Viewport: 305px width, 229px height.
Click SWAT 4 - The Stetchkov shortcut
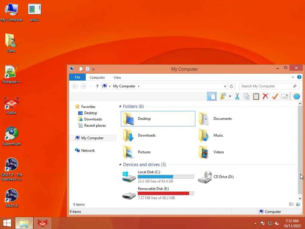(12, 169)
